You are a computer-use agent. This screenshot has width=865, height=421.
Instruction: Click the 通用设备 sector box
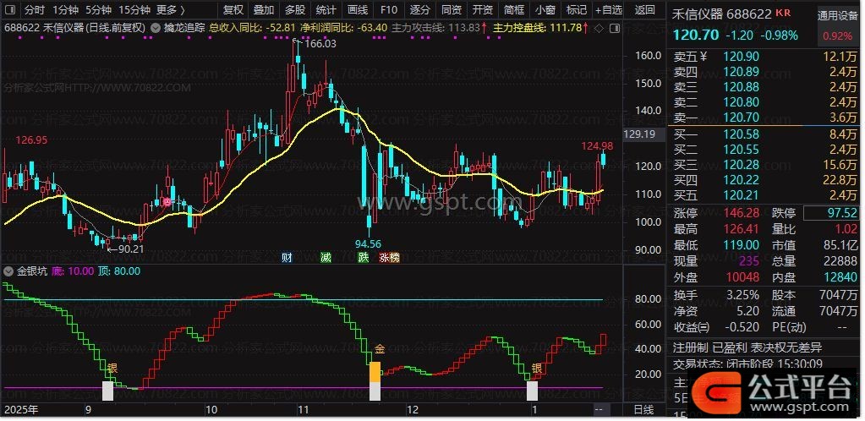[x=836, y=15]
